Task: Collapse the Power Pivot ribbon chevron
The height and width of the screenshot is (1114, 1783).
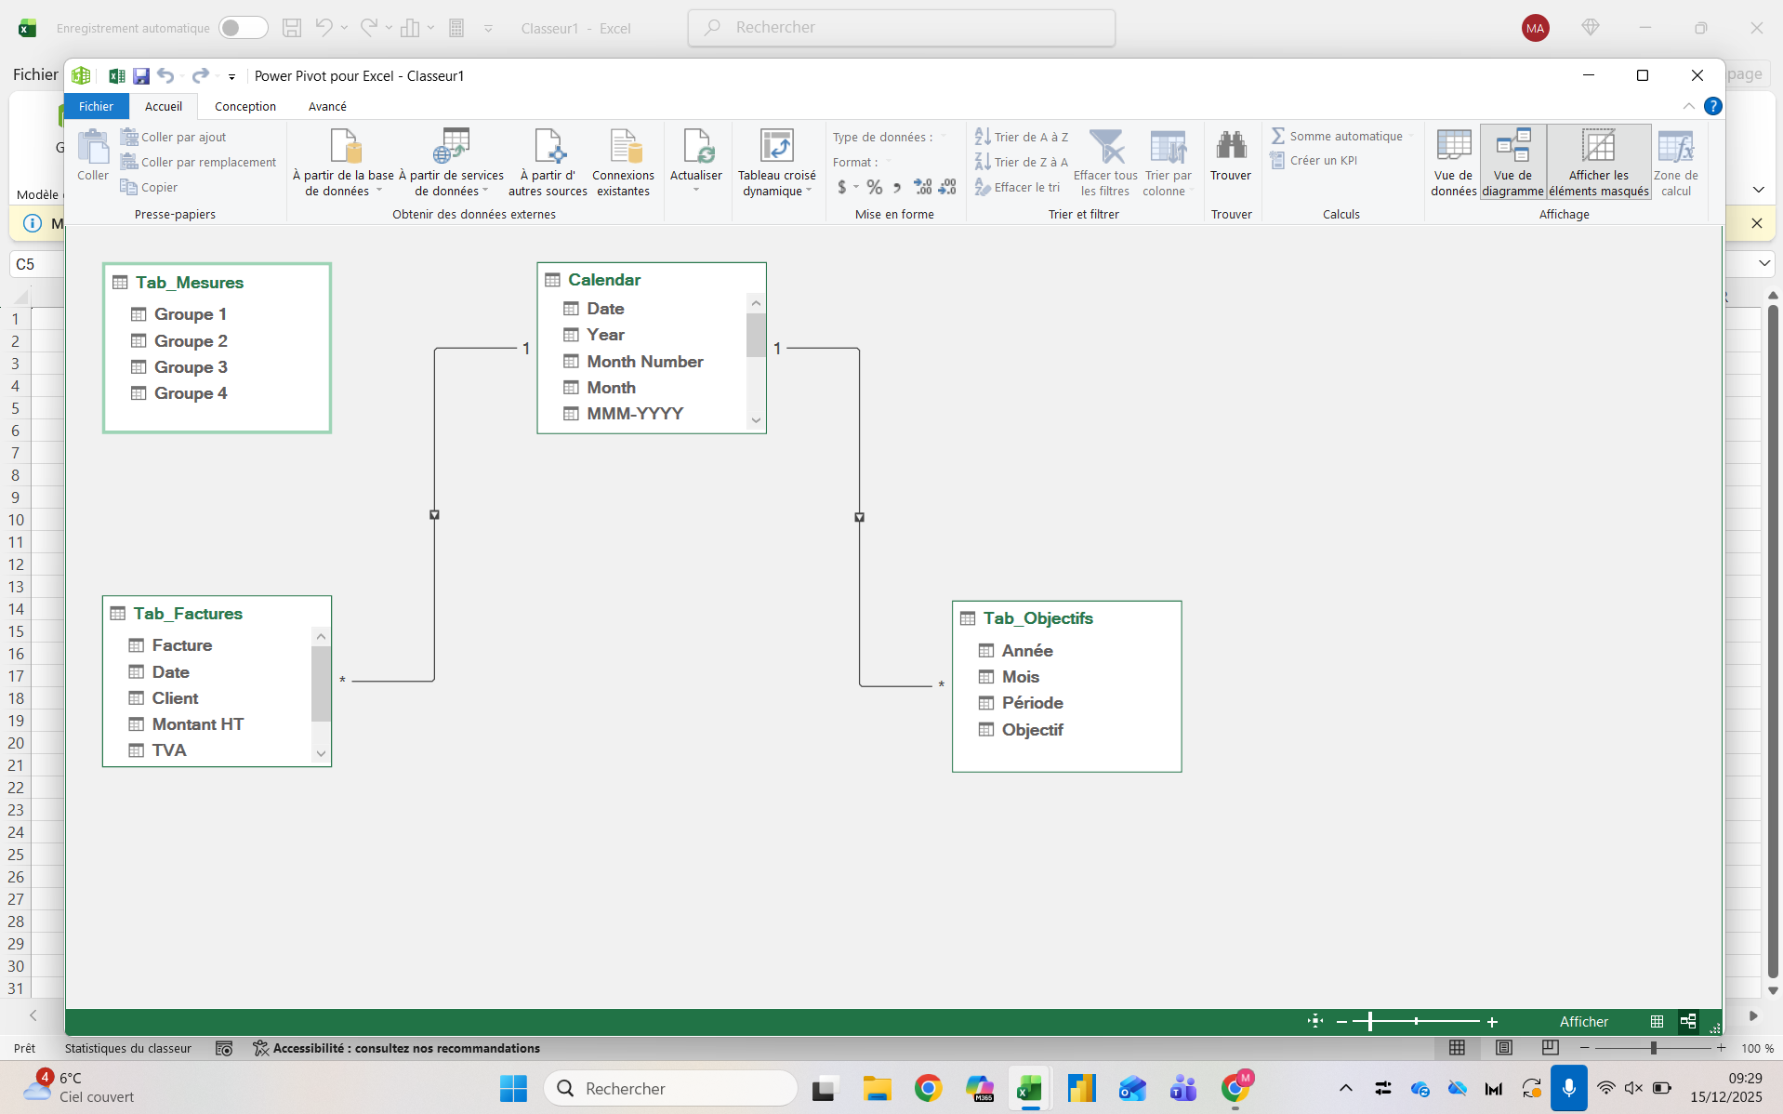Action: click(x=1688, y=106)
